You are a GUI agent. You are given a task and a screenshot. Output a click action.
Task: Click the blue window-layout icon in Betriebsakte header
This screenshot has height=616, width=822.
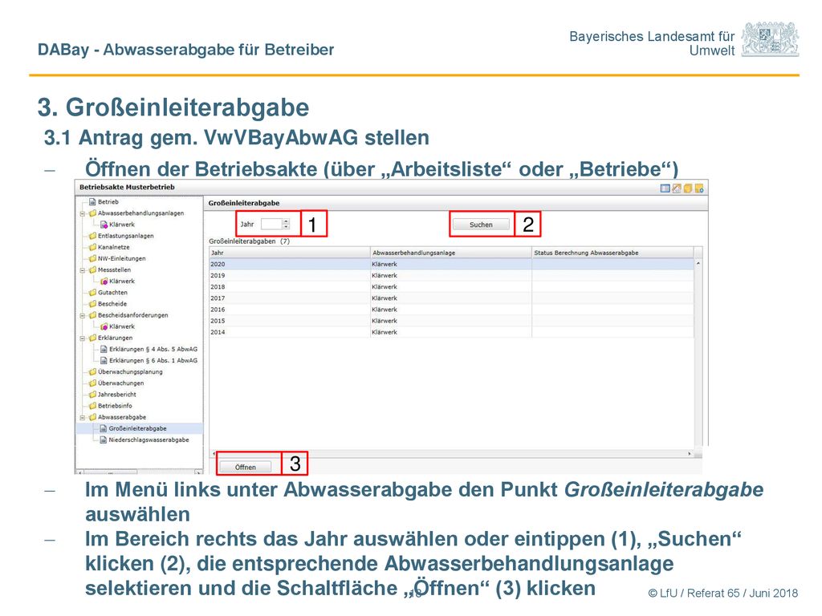(665, 188)
